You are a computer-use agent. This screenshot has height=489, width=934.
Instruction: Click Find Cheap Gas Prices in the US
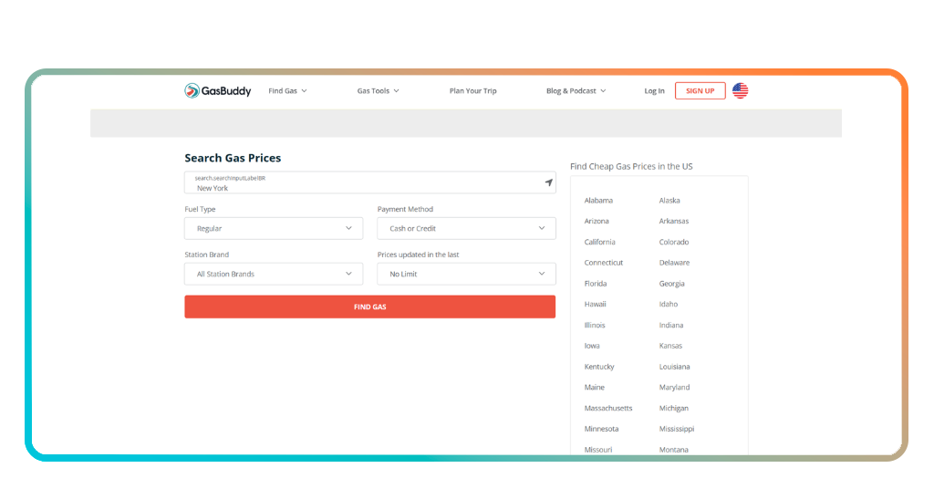(x=631, y=166)
